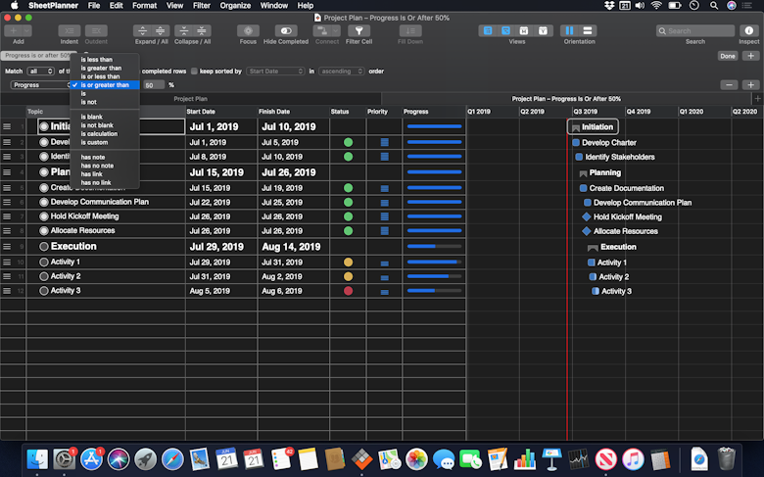Click the Fill Down toolbar icon
764x477 pixels.
(410, 30)
